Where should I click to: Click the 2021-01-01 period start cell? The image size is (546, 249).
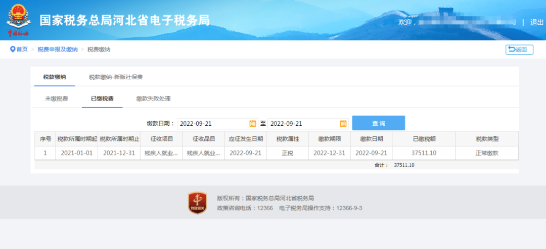(77, 153)
